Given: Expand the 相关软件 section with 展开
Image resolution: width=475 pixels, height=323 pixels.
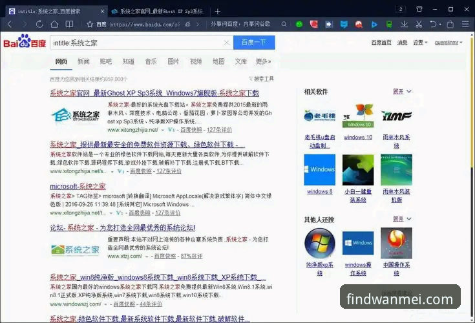Looking at the screenshot, I should coord(402,91).
